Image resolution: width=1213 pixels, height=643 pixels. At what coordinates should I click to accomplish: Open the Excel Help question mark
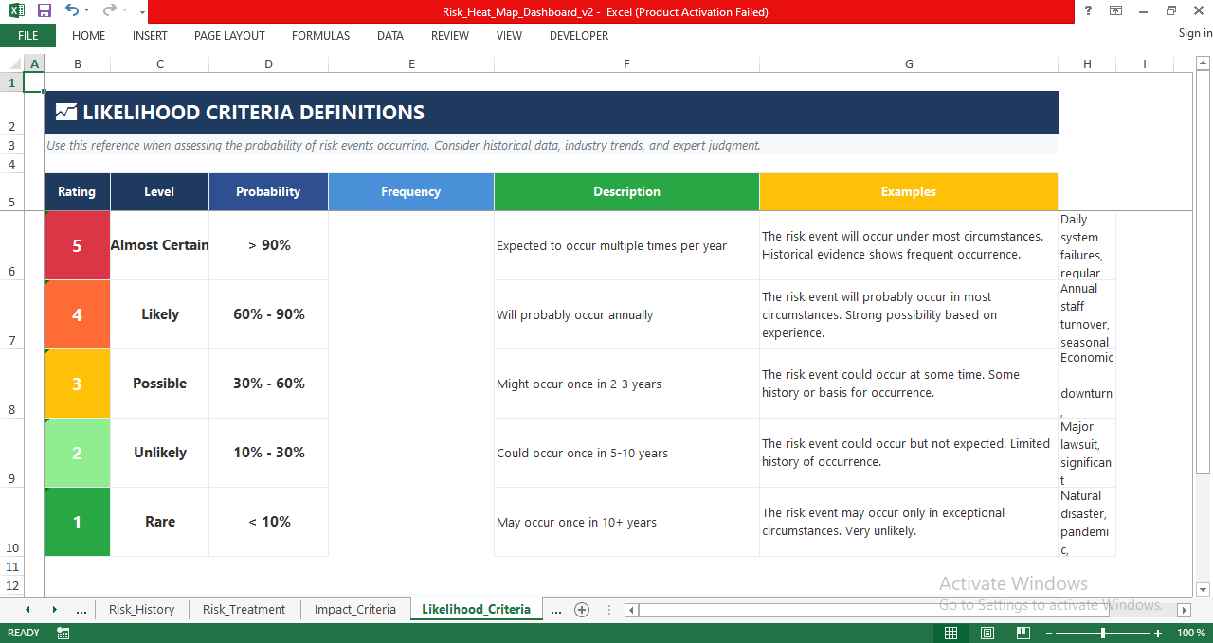click(1086, 11)
